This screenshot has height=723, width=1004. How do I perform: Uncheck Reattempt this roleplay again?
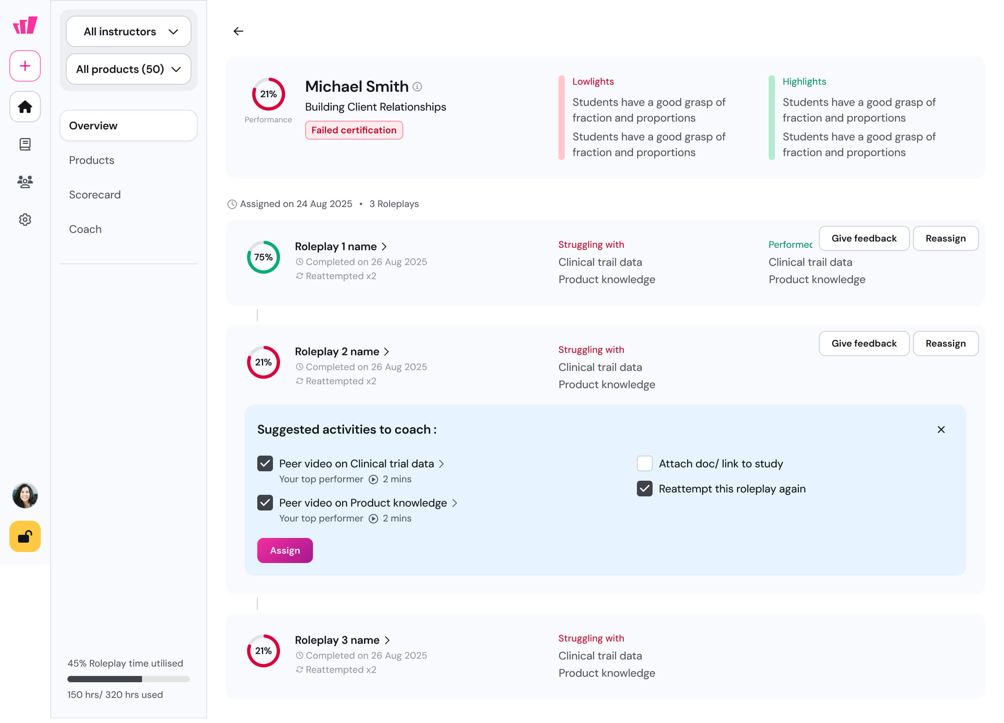click(644, 489)
